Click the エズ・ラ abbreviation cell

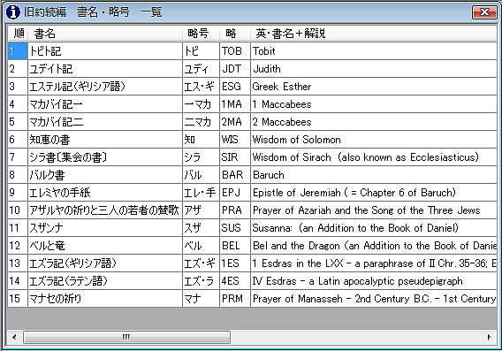point(201,281)
